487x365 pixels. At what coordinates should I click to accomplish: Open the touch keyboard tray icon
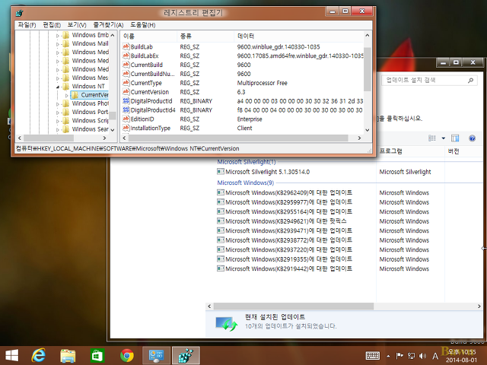[373, 356]
